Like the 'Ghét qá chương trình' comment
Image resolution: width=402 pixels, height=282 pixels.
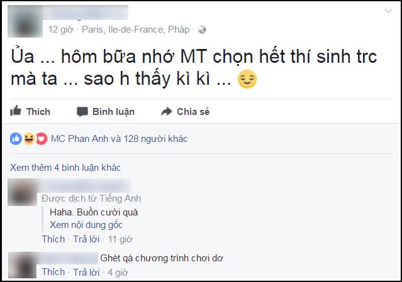(x=53, y=272)
